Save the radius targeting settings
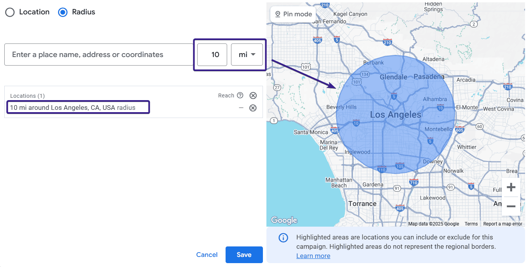 pyautogui.click(x=244, y=255)
